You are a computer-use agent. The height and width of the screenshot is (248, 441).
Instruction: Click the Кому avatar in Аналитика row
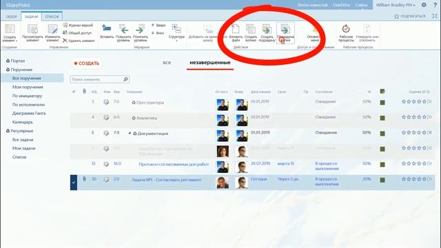click(242, 120)
